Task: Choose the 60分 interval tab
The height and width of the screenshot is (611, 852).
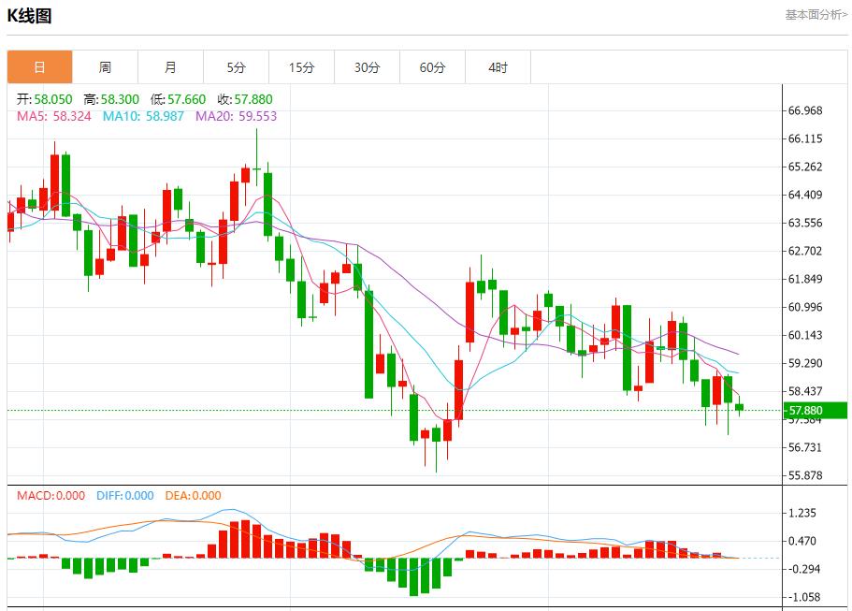Action: click(432, 67)
